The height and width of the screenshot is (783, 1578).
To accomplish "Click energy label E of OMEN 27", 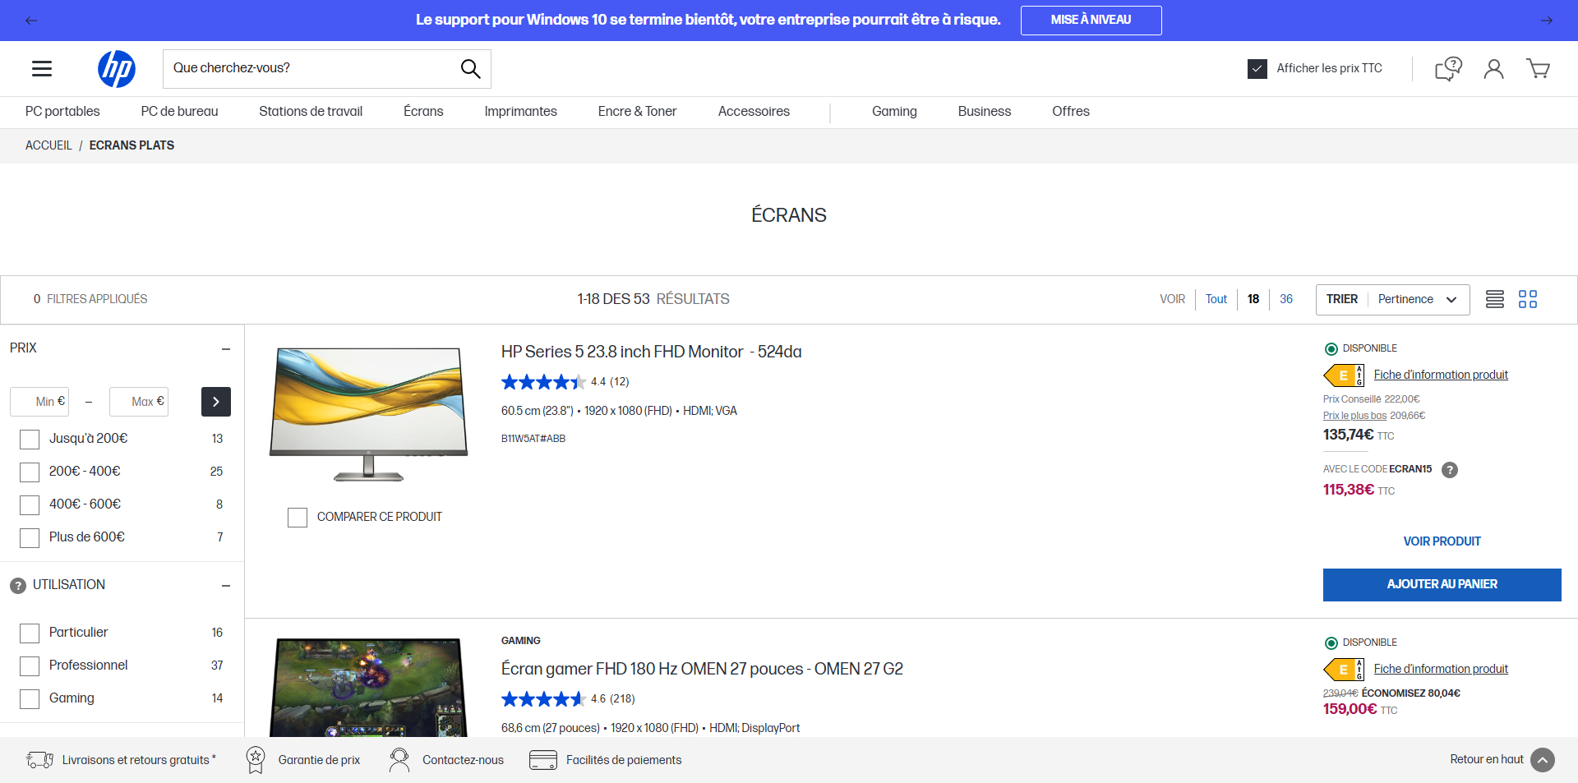I will point(1344,670).
